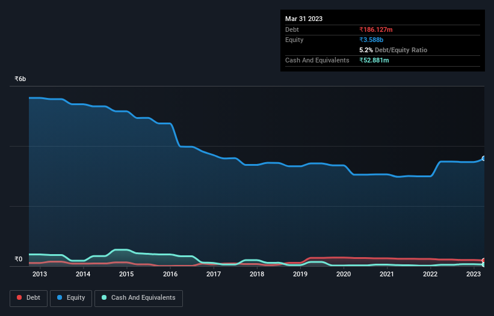Image resolution: width=494 pixels, height=316 pixels.
Task: Click Cash And Equivalents label in tooltip
Action: 317,60
